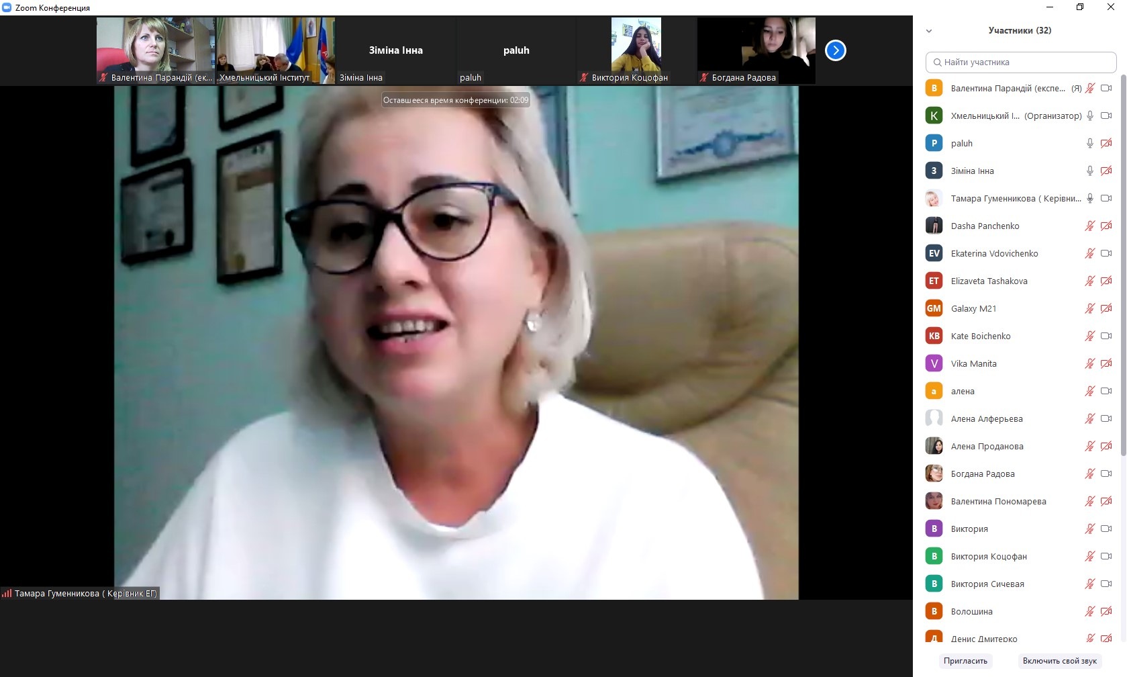Click camera icon for алена participant

(x=1106, y=391)
